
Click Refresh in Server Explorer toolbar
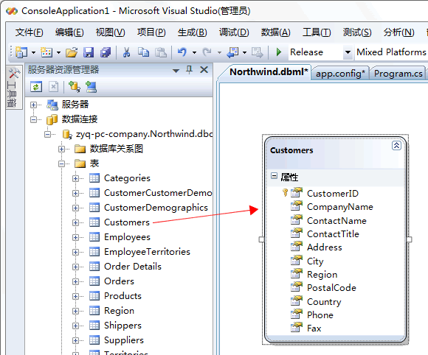pos(36,87)
